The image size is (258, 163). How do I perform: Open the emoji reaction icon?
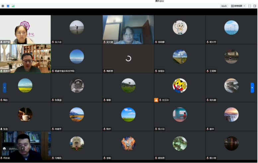(4, 149)
